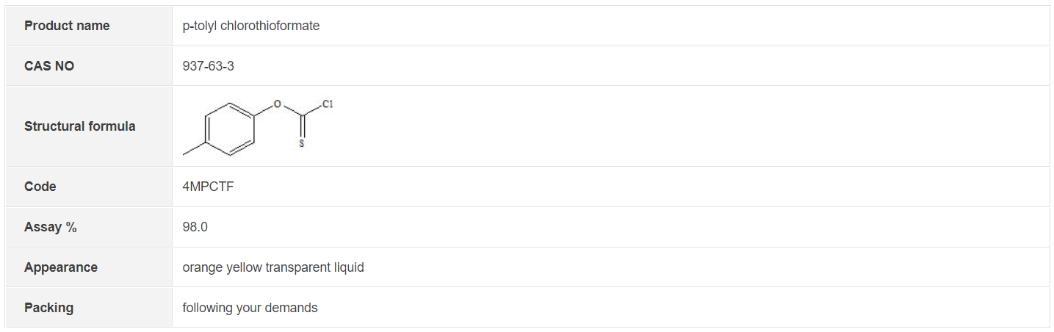Click the word "liquid" in the Appearance value
The height and width of the screenshot is (332, 1054).
click(349, 267)
